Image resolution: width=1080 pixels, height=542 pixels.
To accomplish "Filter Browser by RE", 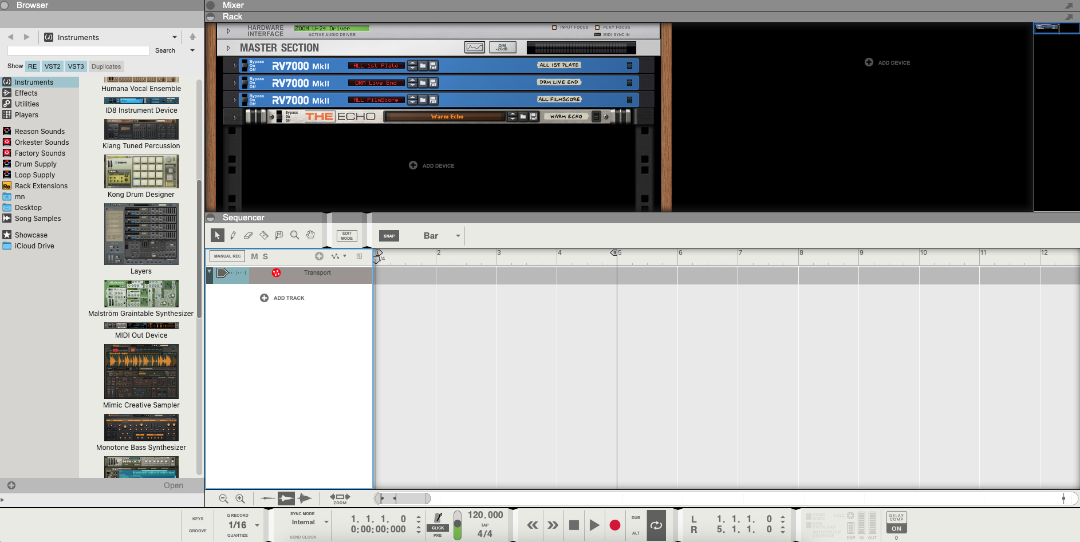I will tap(33, 66).
